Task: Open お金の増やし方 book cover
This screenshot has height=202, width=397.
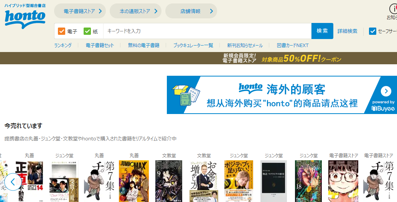Action: 204,181
